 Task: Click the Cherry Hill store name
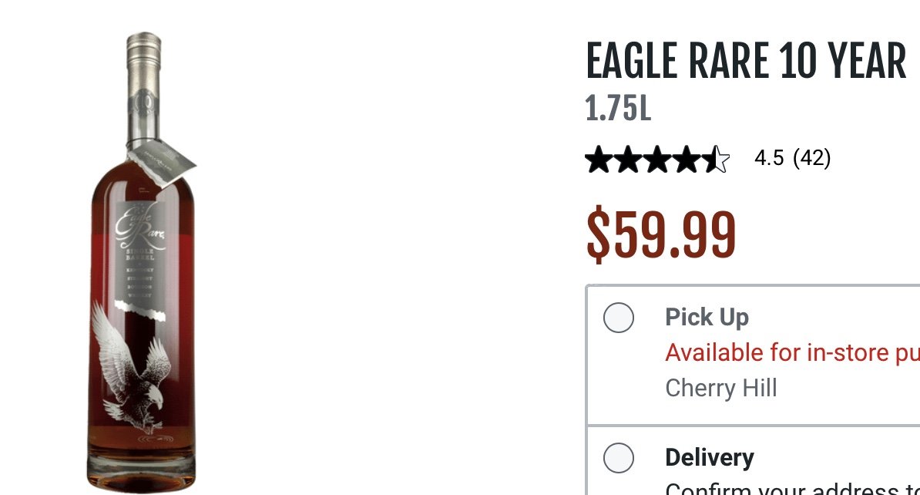(721, 388)
